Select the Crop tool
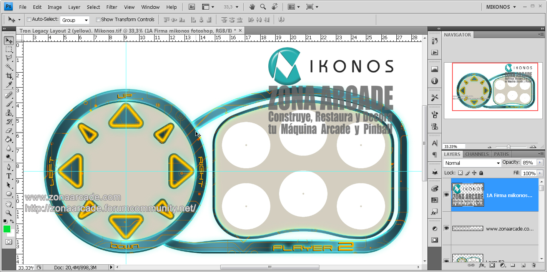The width and height of the screenshot is (547, 272). (9, 76)
